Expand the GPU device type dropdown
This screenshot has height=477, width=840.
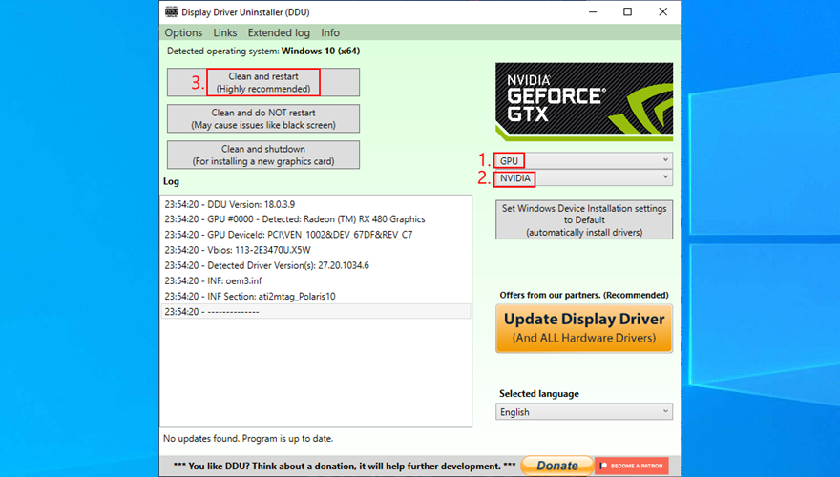(583, 160)
